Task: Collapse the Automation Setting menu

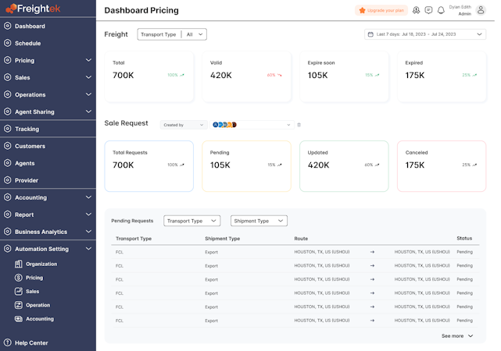Action: coord(88,249)
